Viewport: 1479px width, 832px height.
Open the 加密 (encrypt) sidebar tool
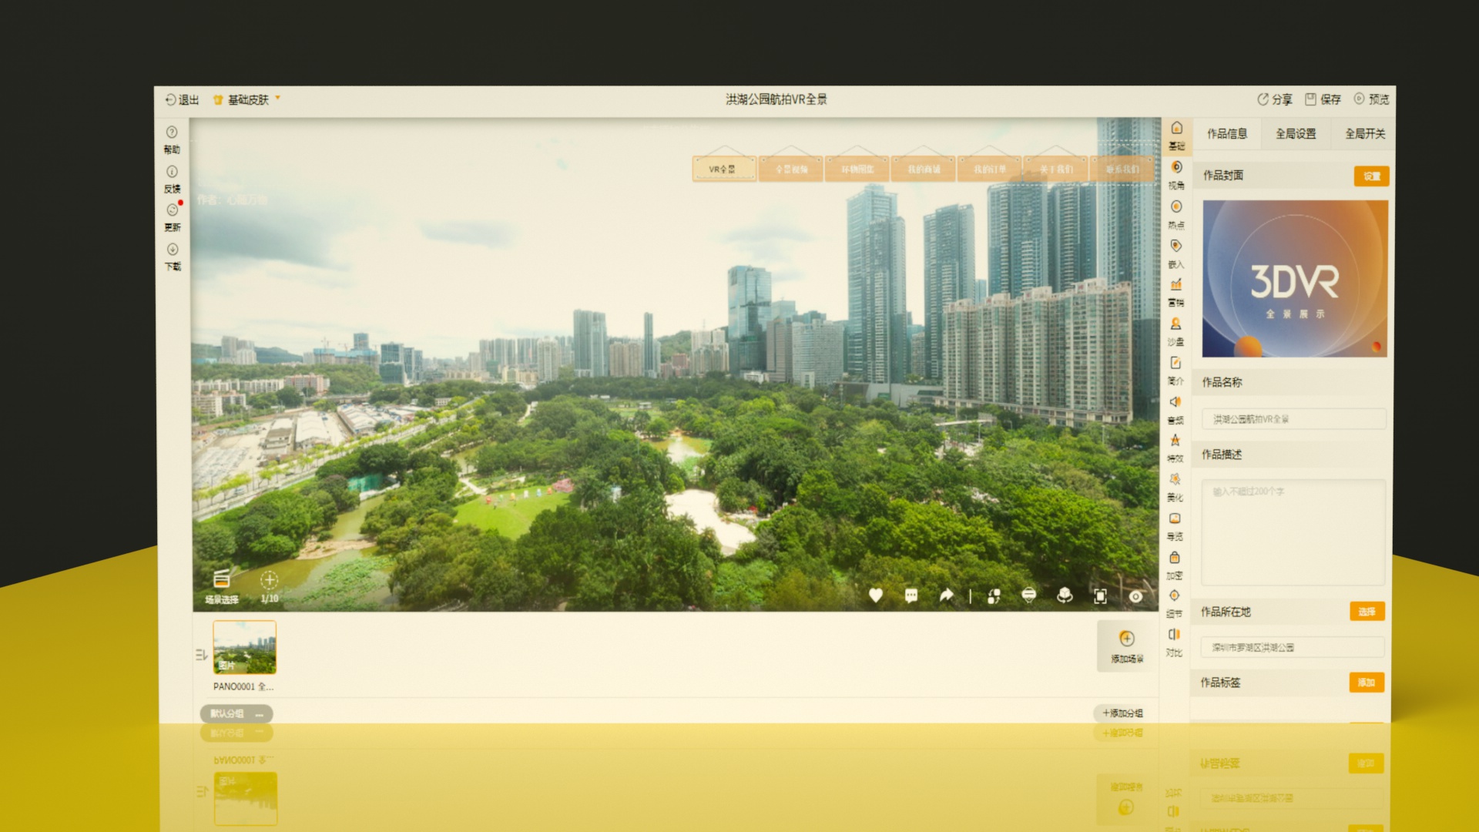(1175, 565)
